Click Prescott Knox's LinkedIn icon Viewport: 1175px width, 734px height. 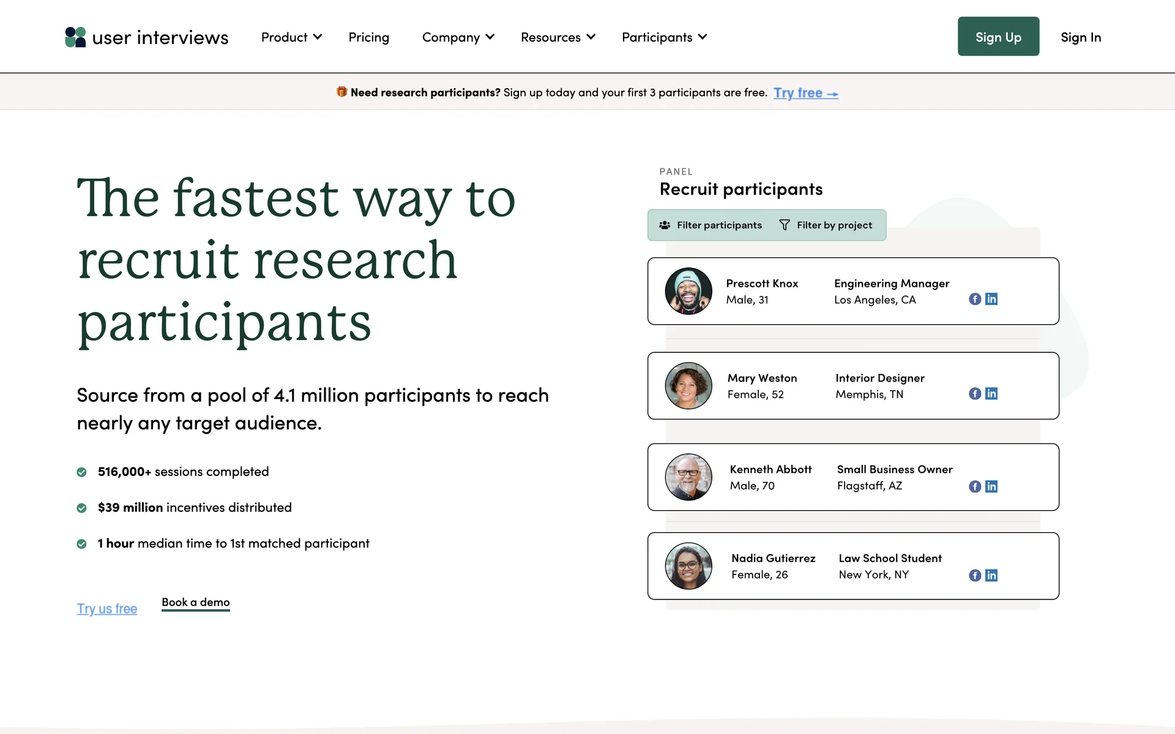(991, 299)
